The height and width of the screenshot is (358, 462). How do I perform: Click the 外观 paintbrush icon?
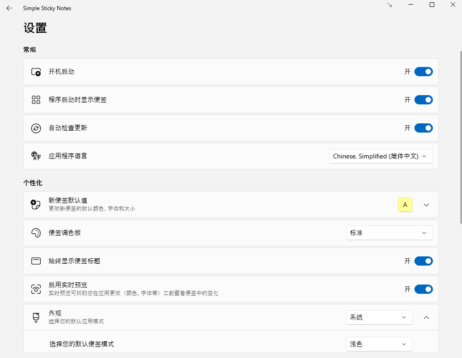pos(36,317)
